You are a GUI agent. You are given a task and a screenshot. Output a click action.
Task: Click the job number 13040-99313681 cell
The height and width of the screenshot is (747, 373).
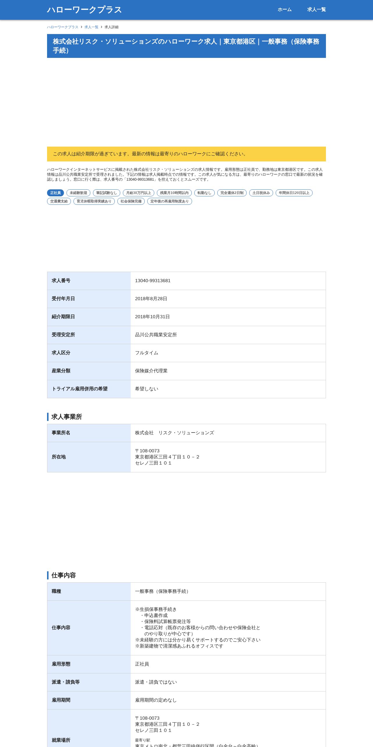tap(228, 281)
